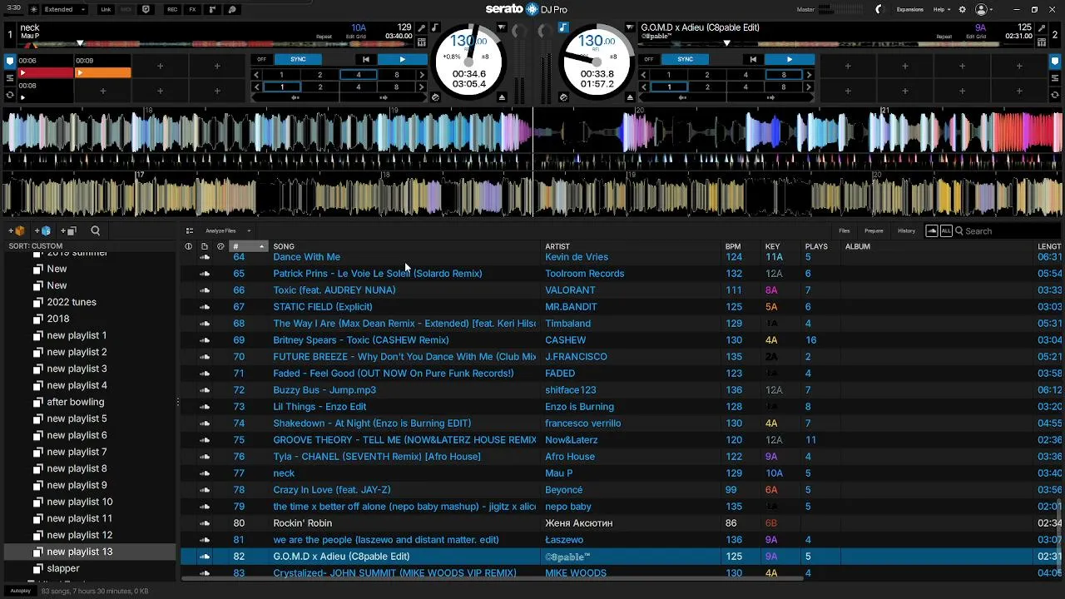Click the add new crate icon
The width and height of the screenshot is (1065, 599).
(x=17, y=230)
